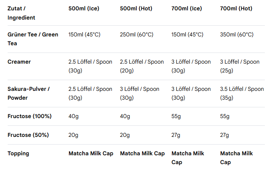The width and height of the screenshot is (271, 171).
Task: Click the Fructose (50%) row label
Action: (x=28, y=135)
